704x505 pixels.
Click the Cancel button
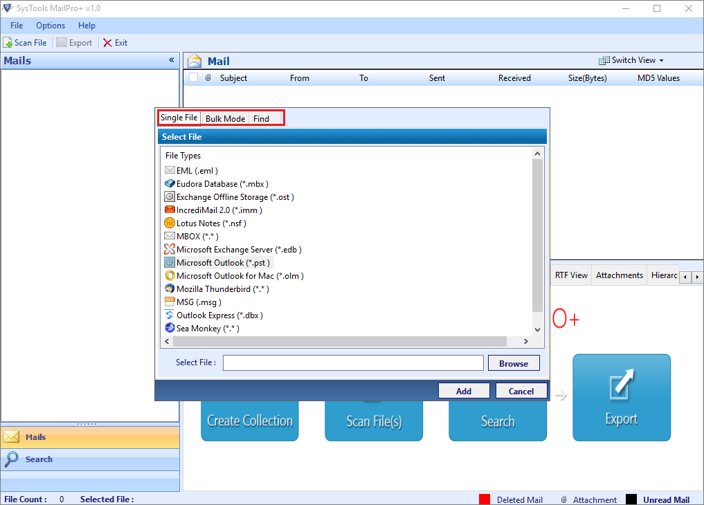(x=521, y=391)
